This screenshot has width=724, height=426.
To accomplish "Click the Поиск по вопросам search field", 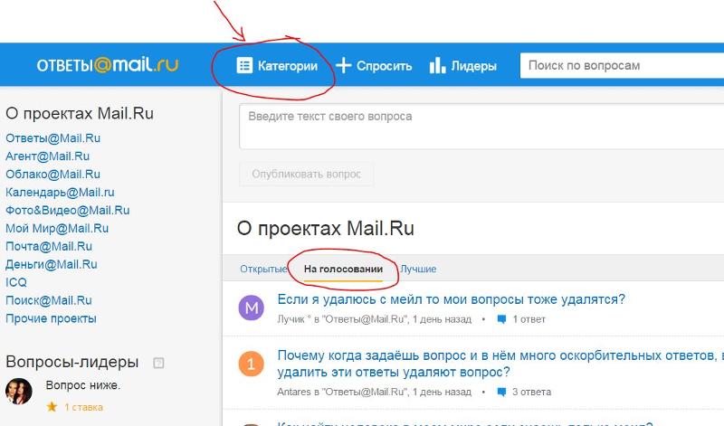I will [622, 65].
